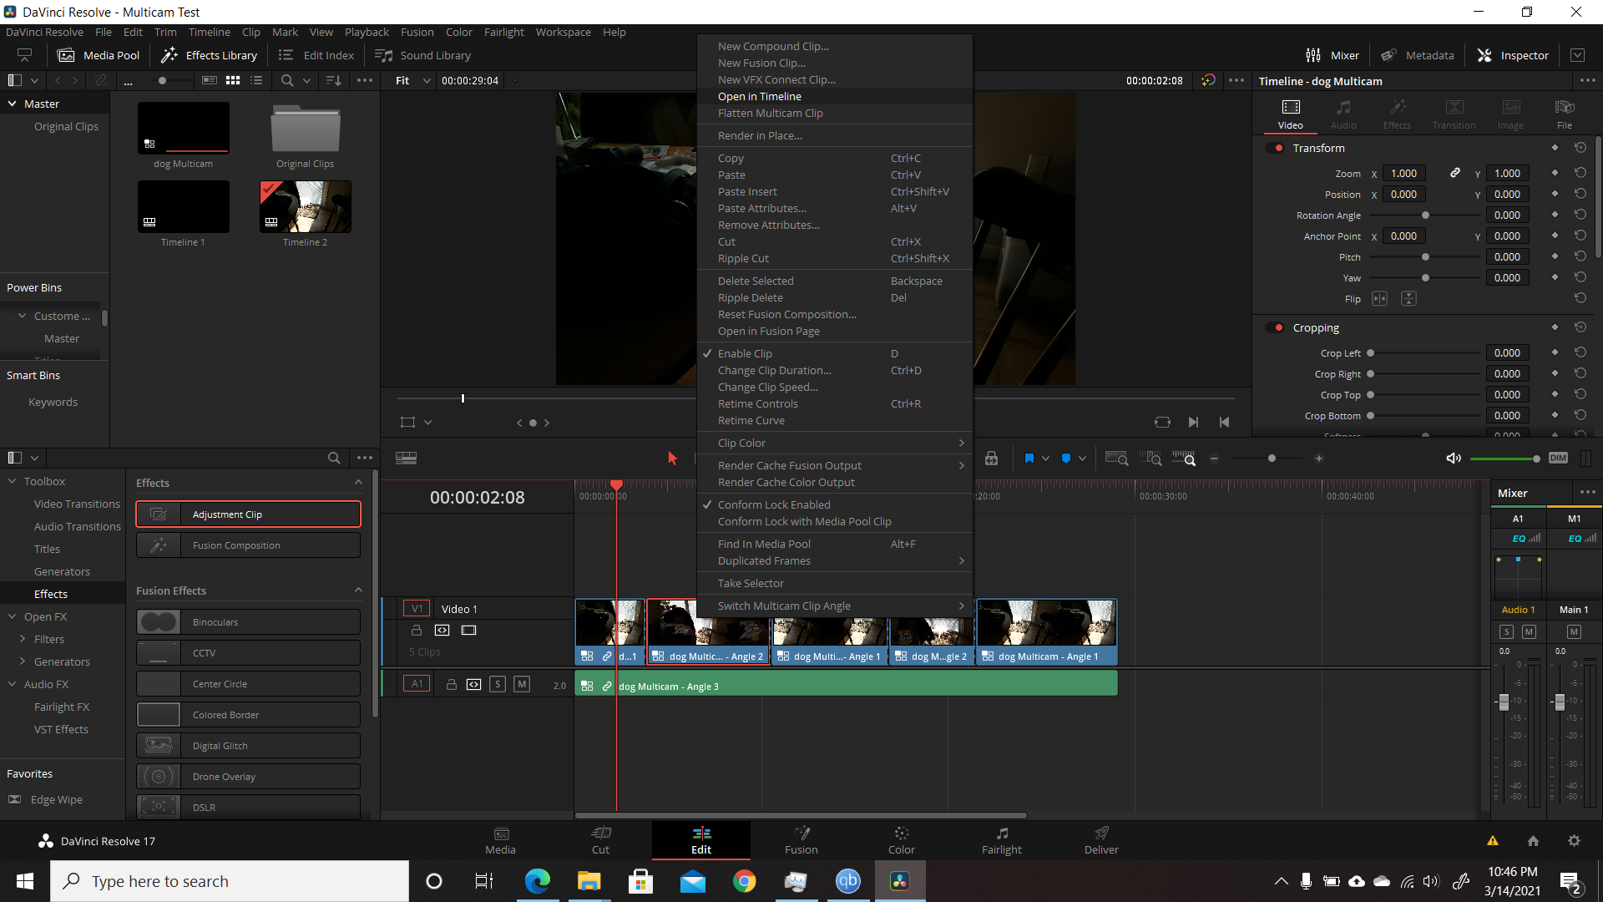The height and width of the screenshot is (902, 1603).
Task: Click the media pool sort icon
Action: point(333,80)
